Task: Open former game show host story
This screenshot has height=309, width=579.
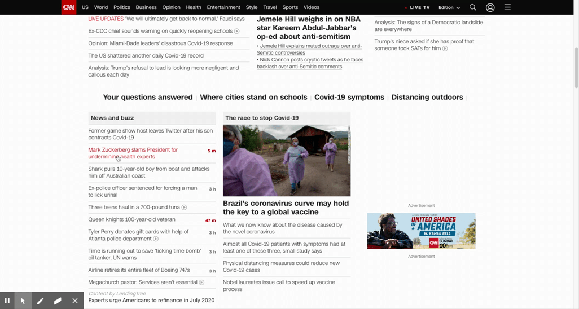Action: [x=151, y=134]
